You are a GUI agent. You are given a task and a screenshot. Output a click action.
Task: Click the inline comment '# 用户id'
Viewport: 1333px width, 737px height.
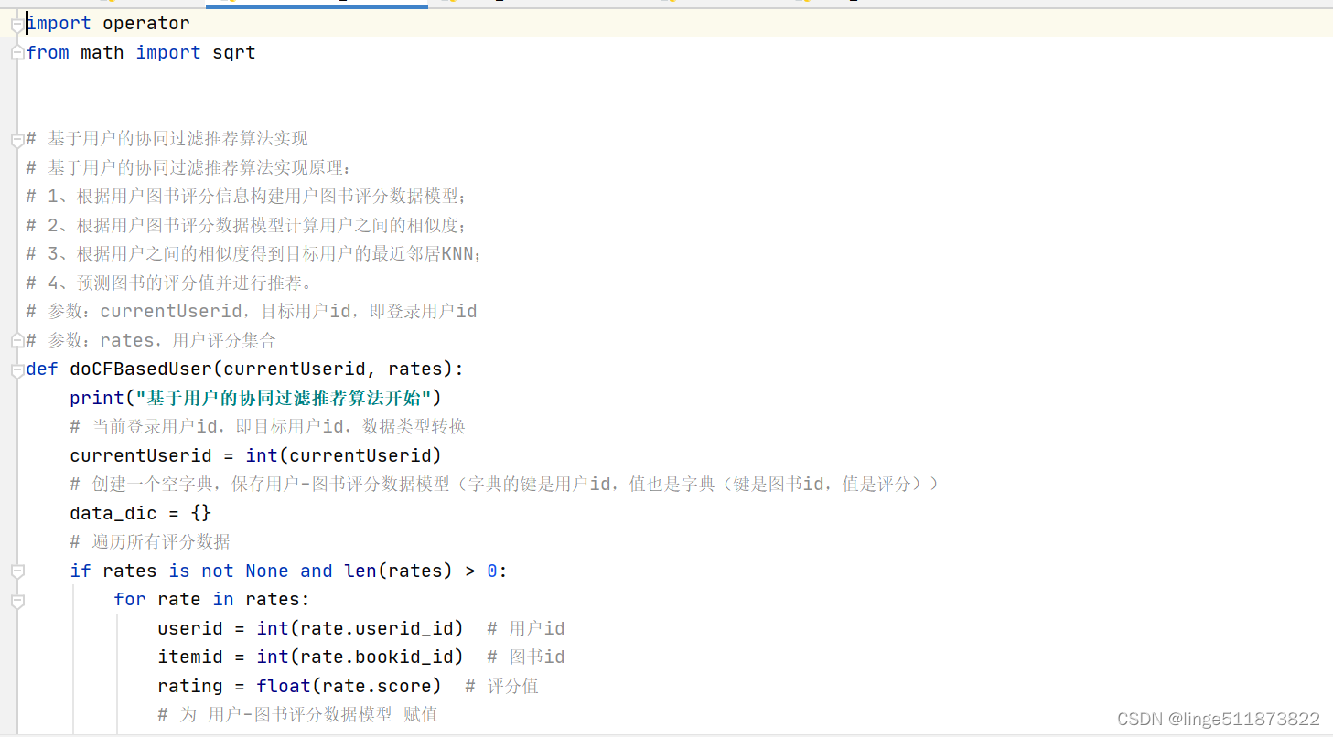tap(526, 629)
